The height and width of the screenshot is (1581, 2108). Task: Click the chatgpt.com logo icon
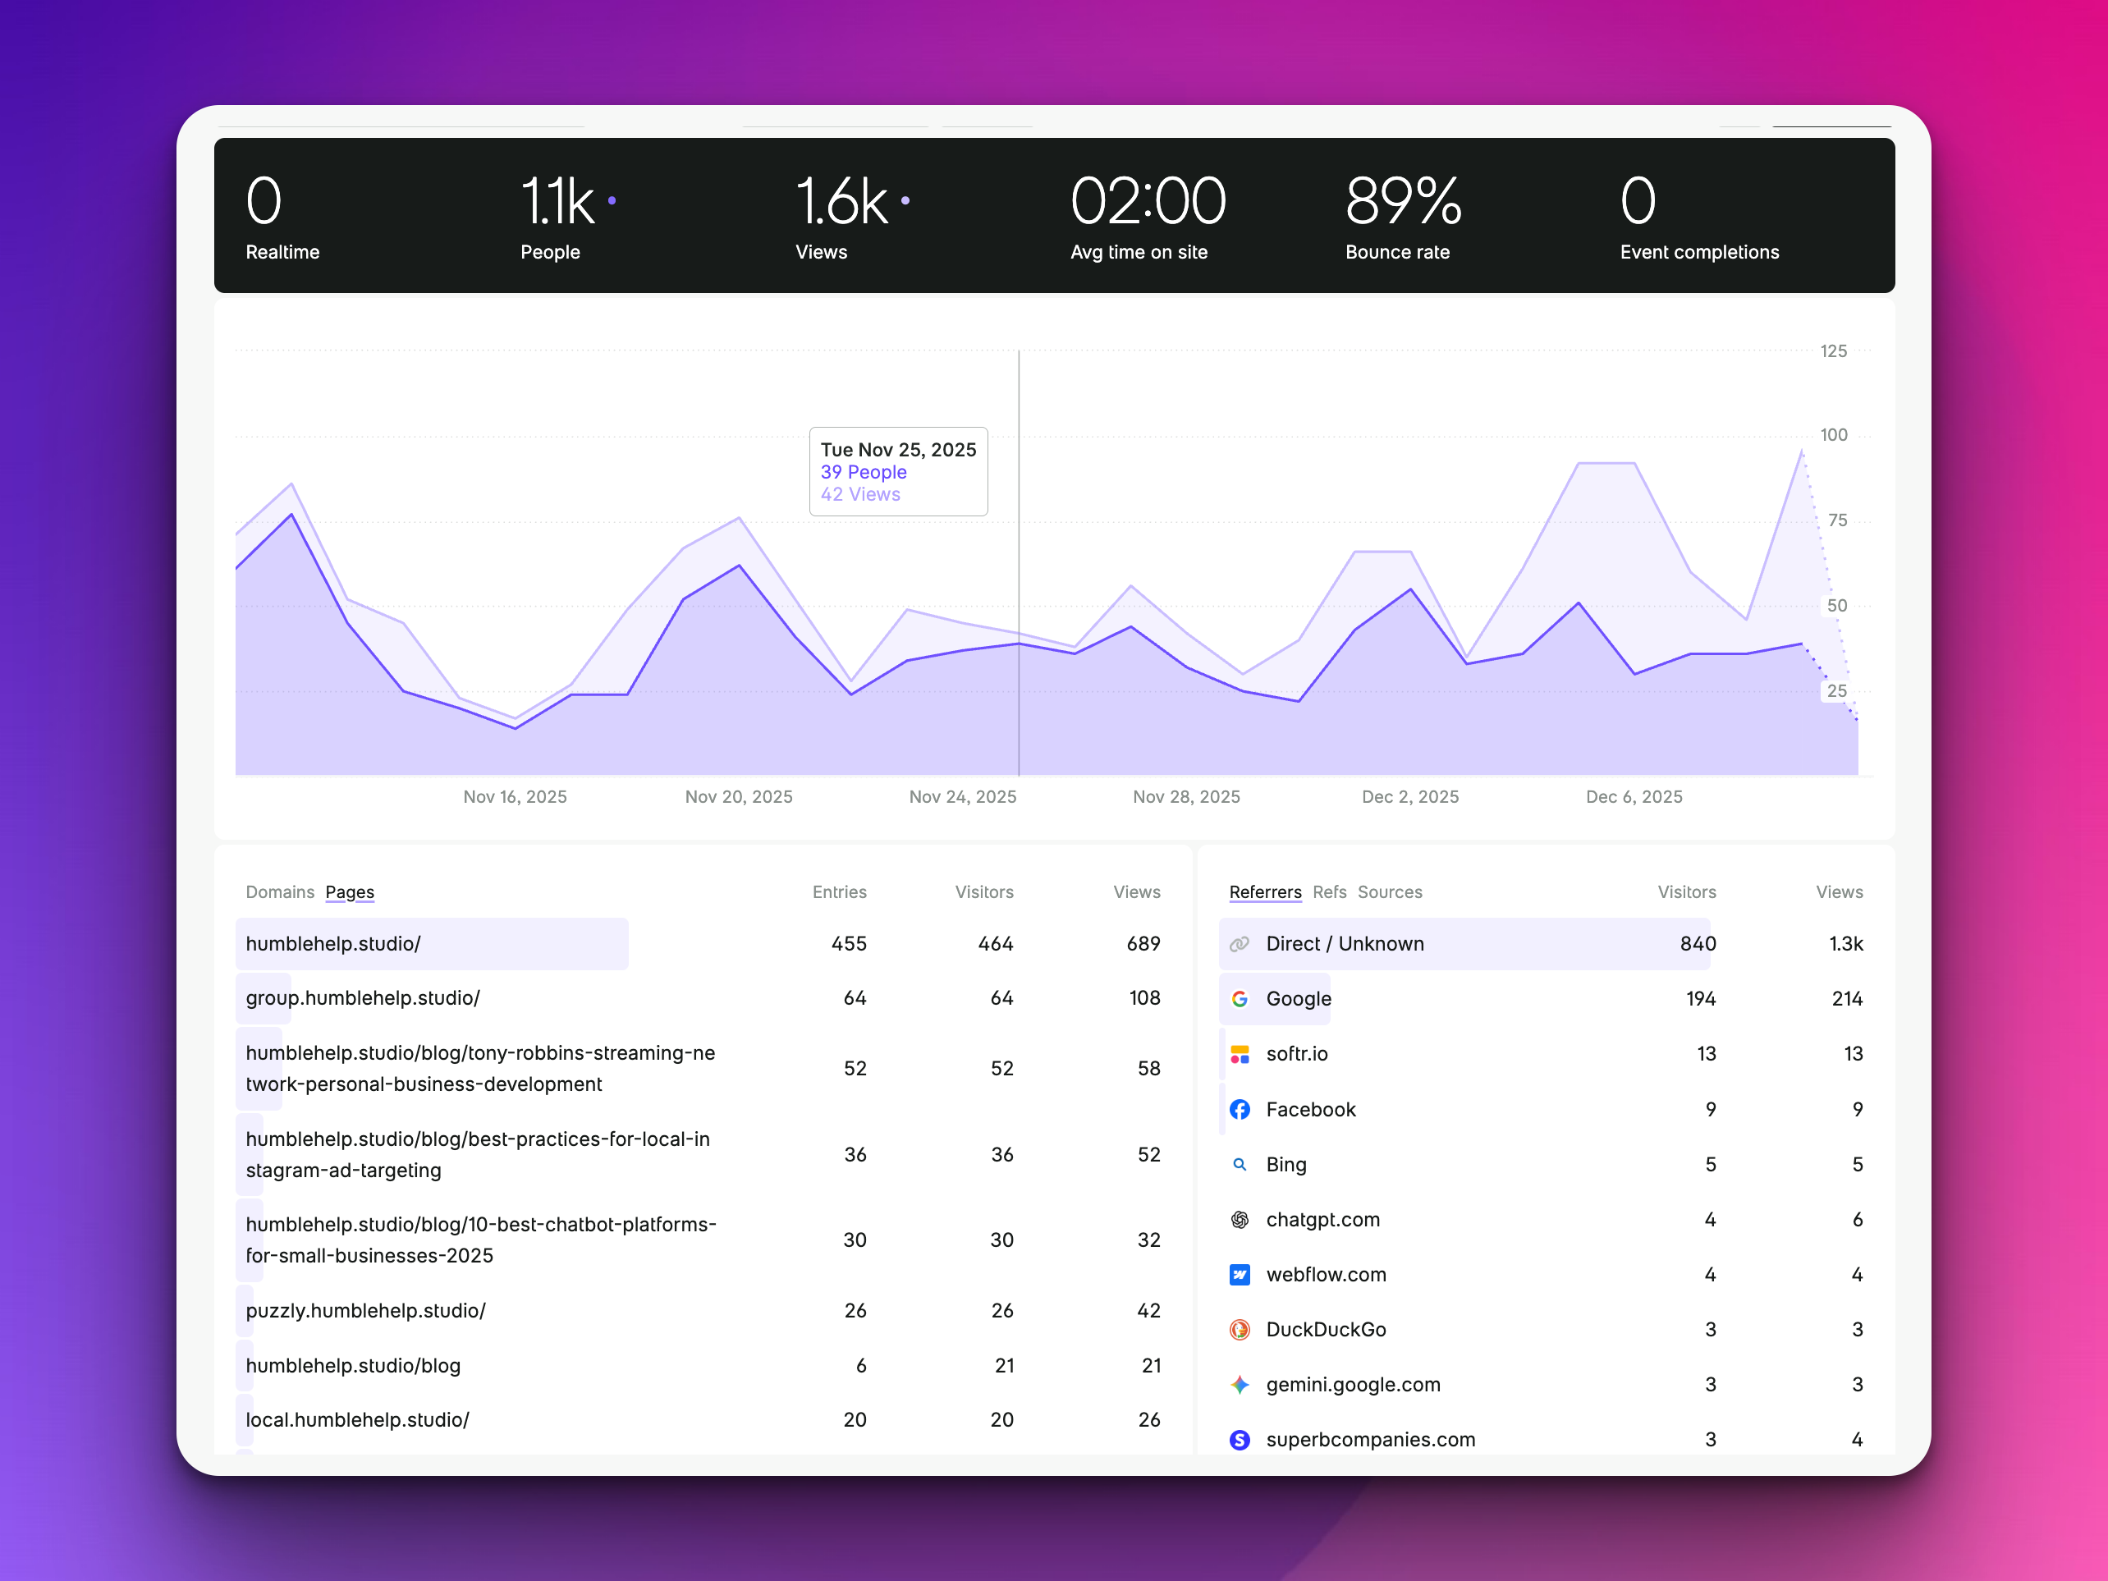coord(1239,1220)
